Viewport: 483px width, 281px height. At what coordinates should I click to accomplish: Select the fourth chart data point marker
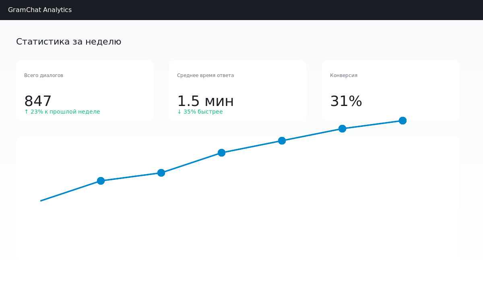click(x=282, y=140)
